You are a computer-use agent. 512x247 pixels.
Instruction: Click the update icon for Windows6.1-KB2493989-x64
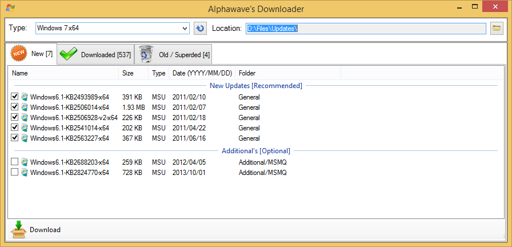[25, 97]
